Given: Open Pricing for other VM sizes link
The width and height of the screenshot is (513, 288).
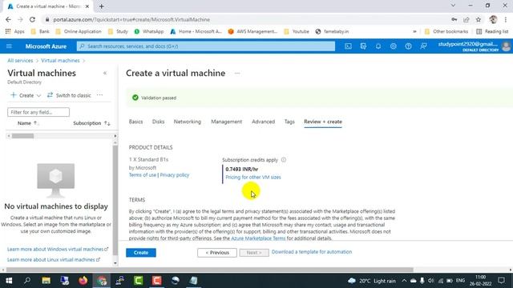Looking at the screenshot, I should pyautogui.click(x=253, y=177).
